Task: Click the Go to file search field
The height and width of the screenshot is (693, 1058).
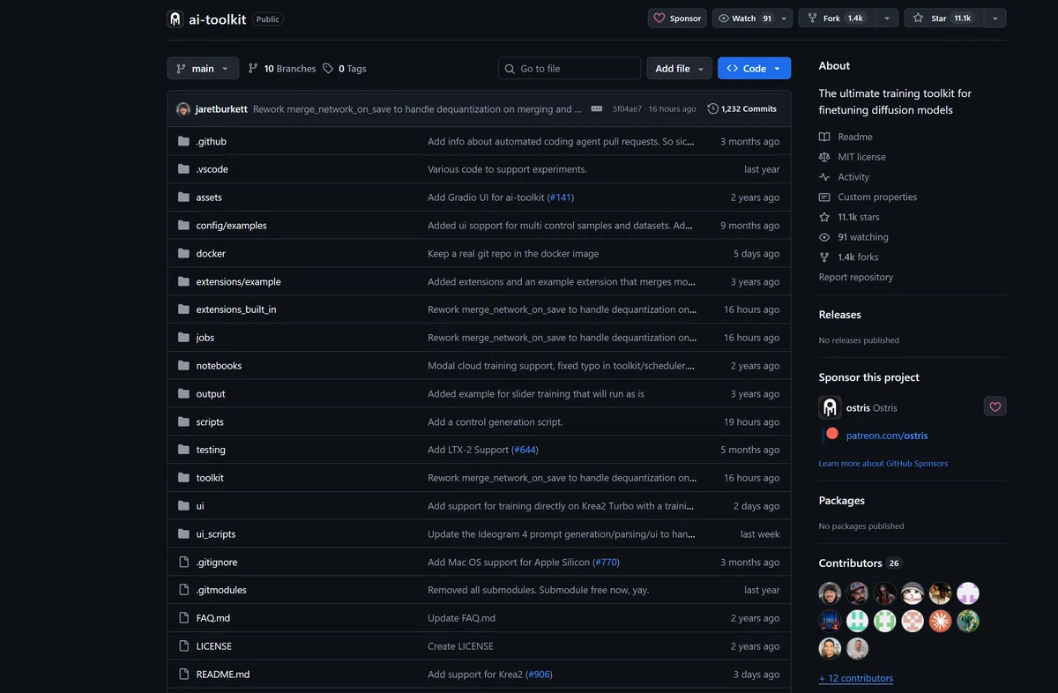Action: 570,68
